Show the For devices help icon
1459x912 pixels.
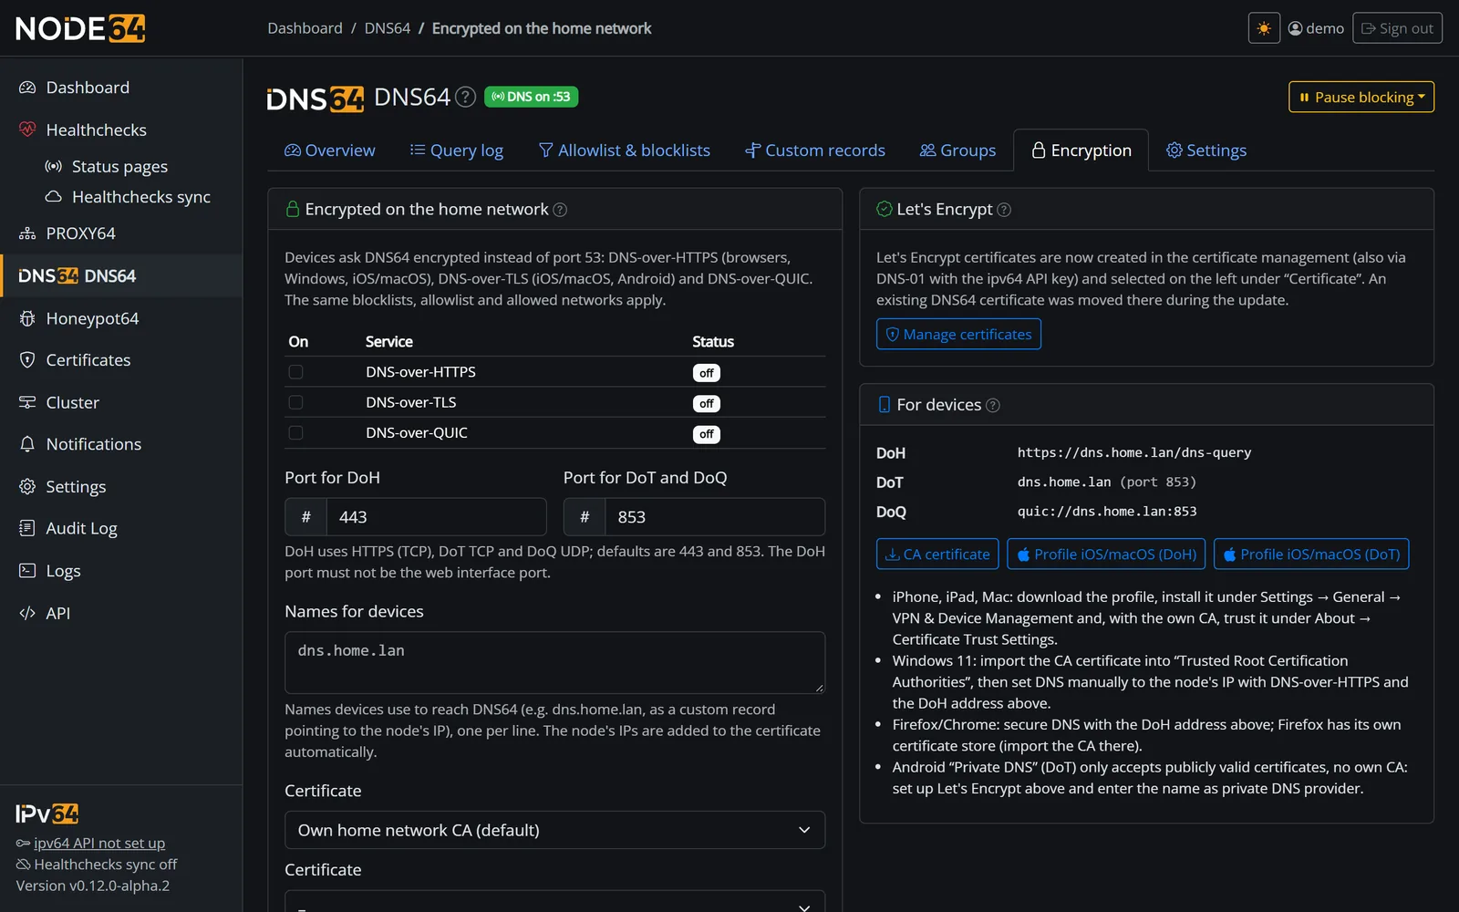point(993,405)
